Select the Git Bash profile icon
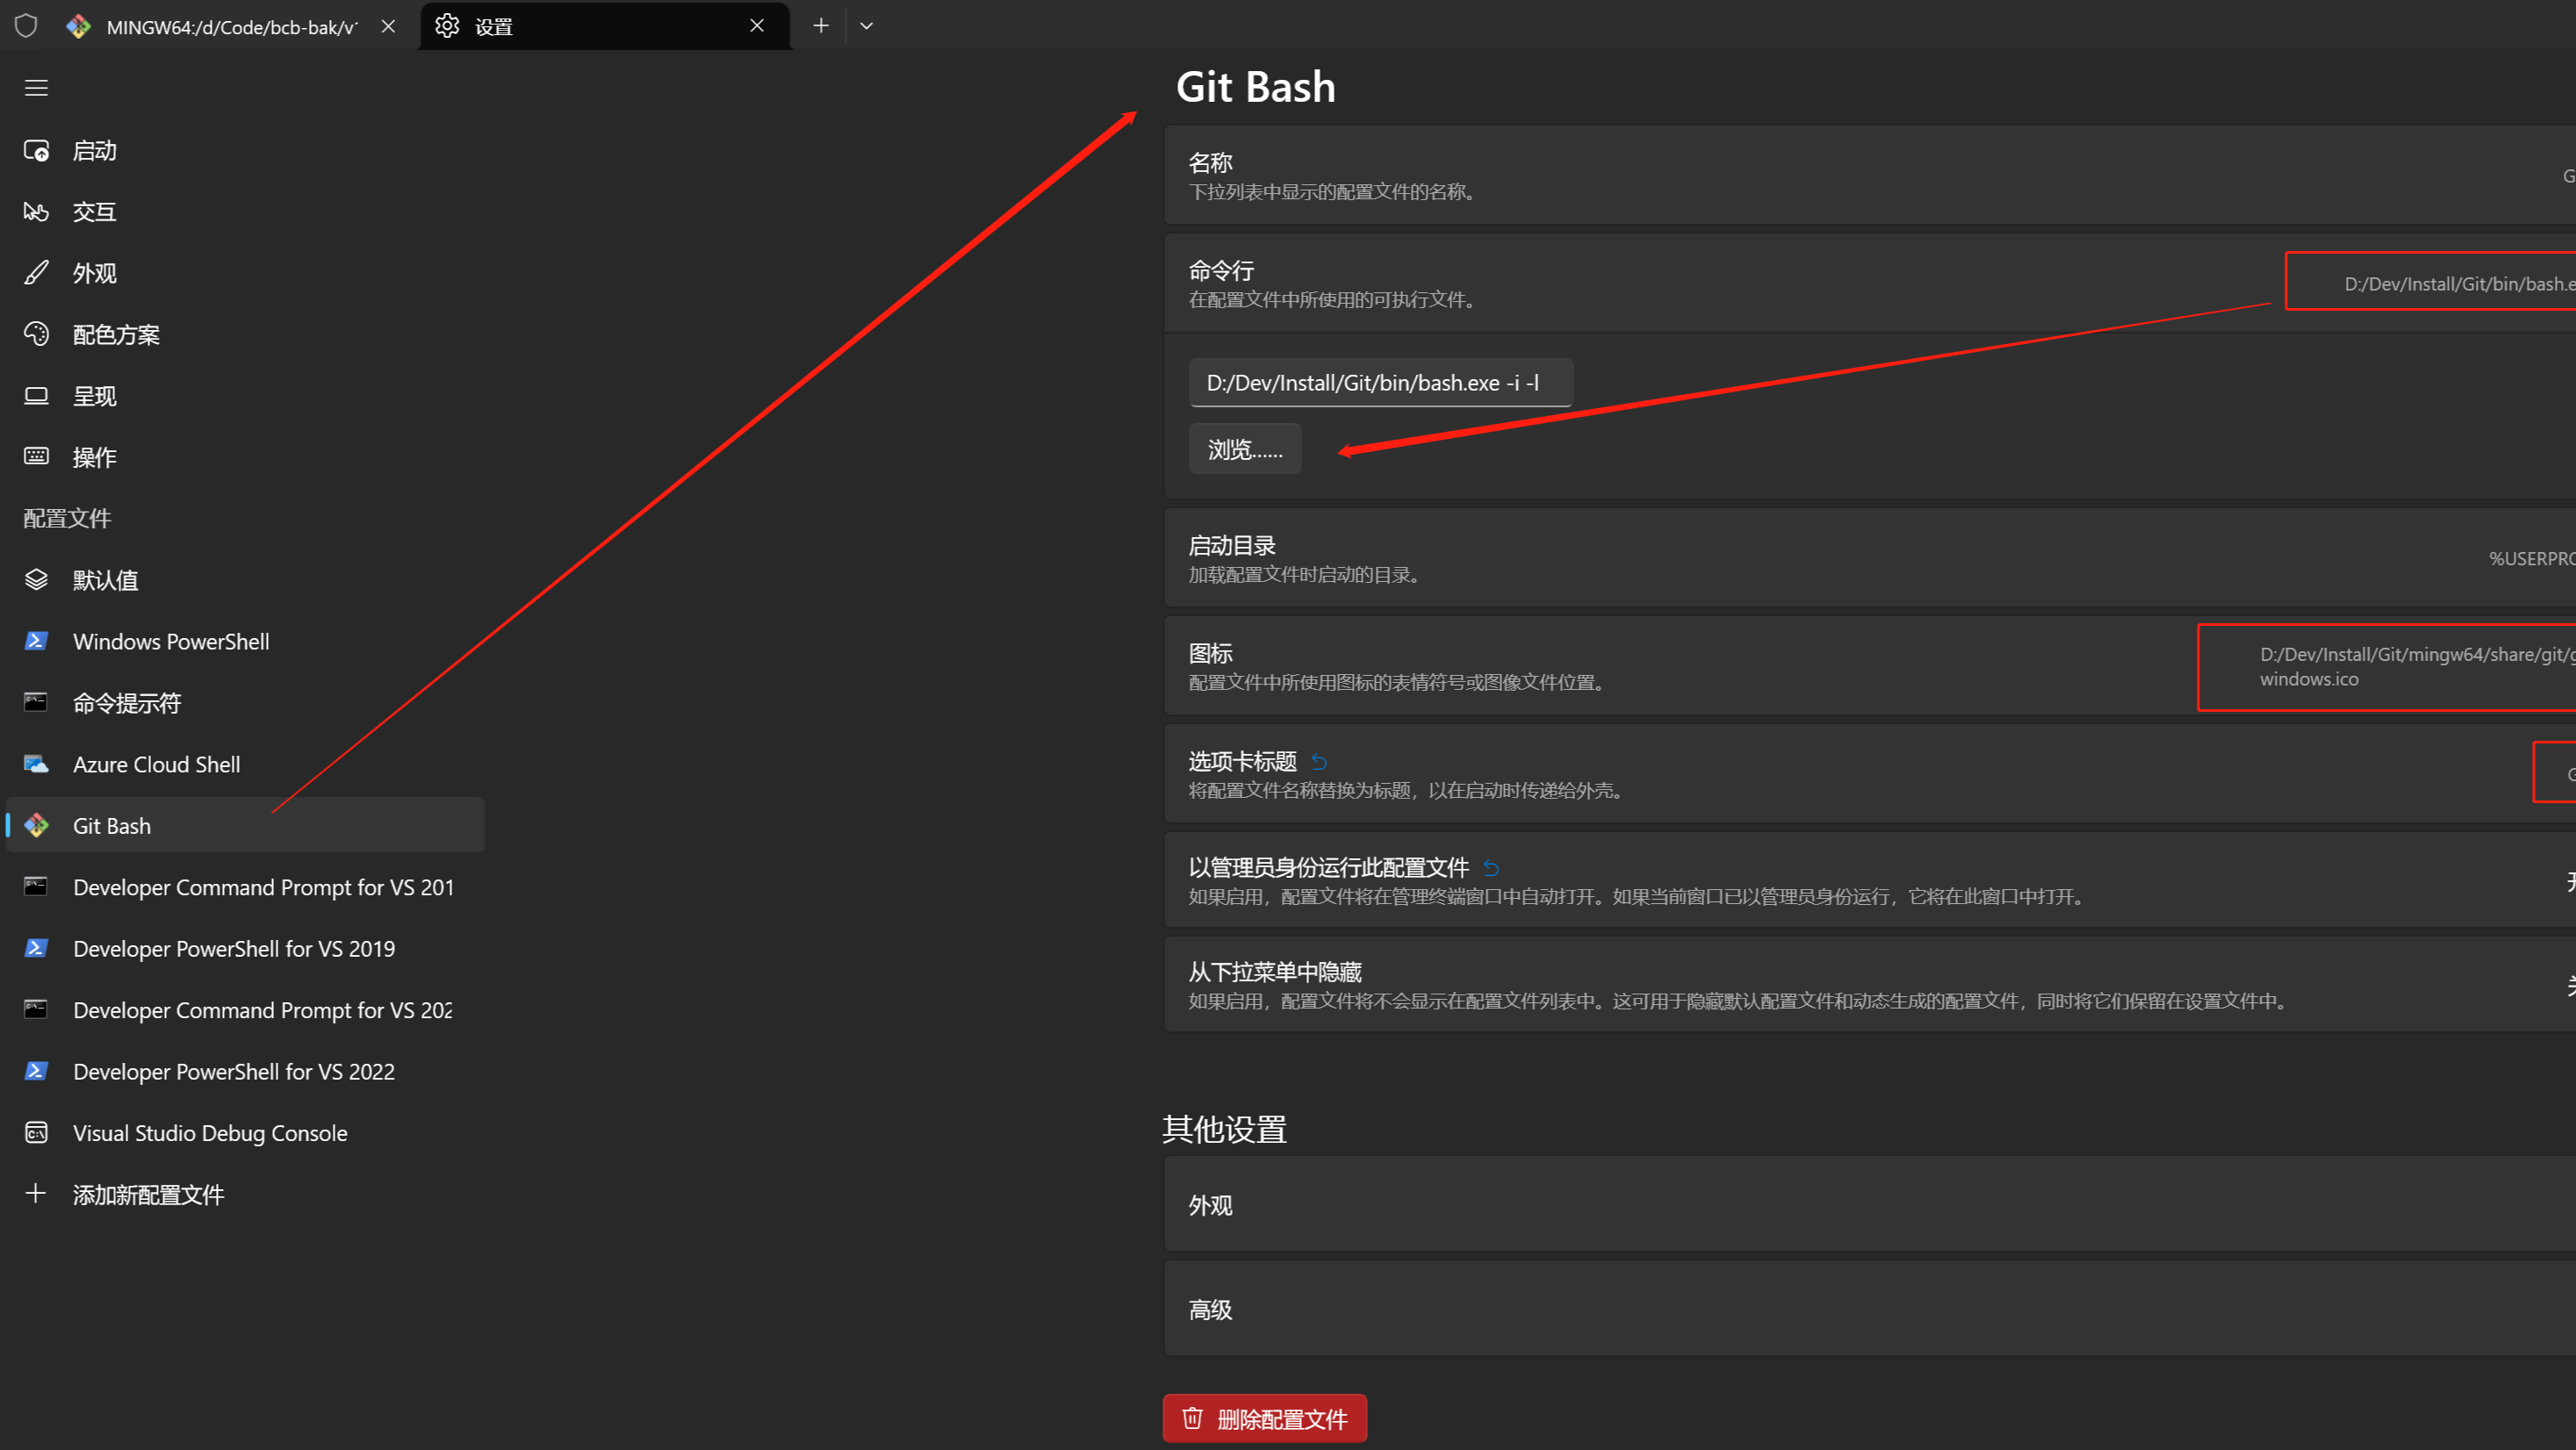The height and width of the screenshot is (1450, 2576). [x=37, y=826]
